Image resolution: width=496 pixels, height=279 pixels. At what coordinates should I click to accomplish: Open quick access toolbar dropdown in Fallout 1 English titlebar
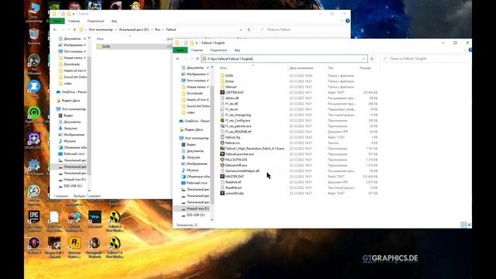(197, 43)
